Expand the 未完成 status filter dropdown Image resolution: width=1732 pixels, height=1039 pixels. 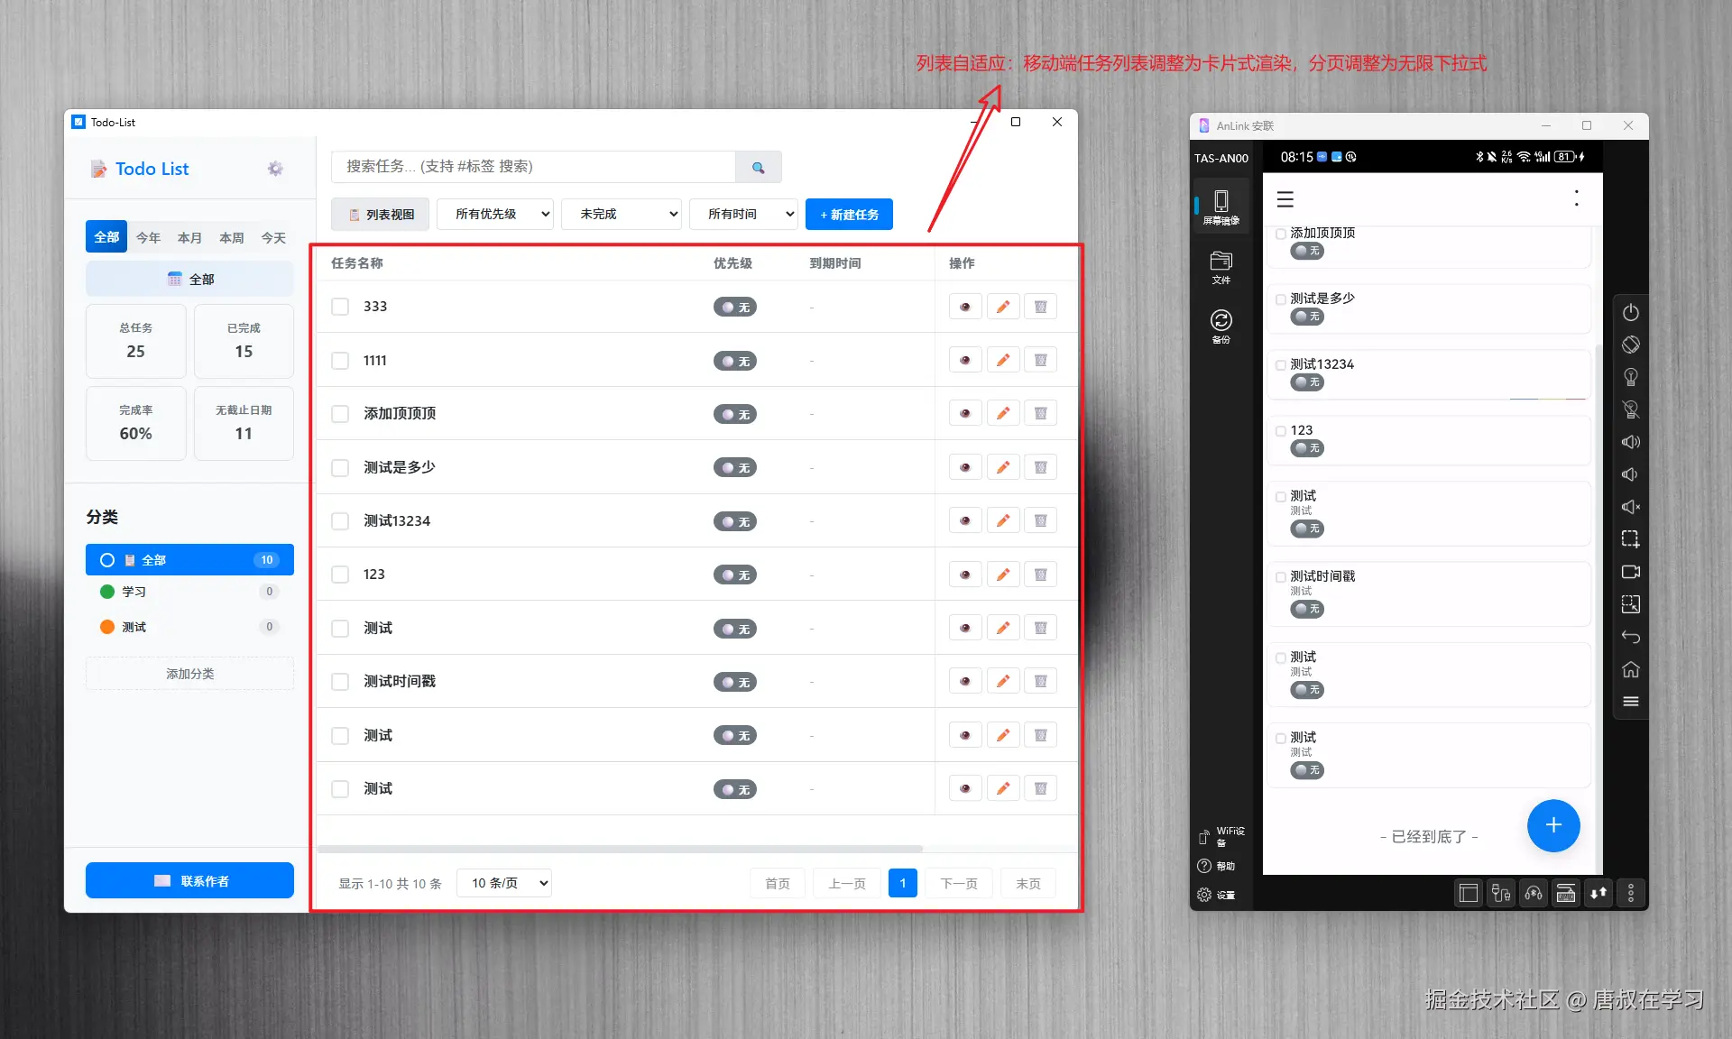[621, 215]
